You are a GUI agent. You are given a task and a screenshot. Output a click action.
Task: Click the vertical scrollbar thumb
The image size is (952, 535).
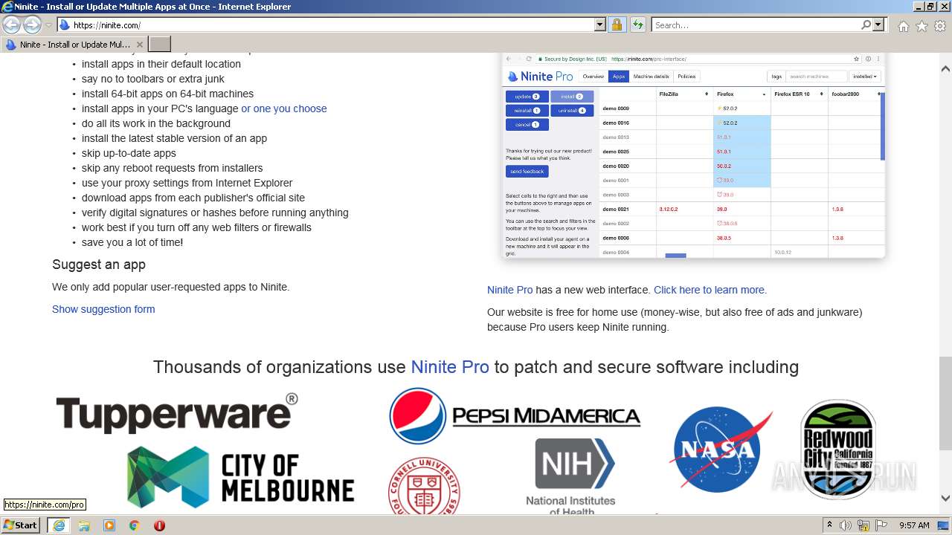tap(945, 403)
